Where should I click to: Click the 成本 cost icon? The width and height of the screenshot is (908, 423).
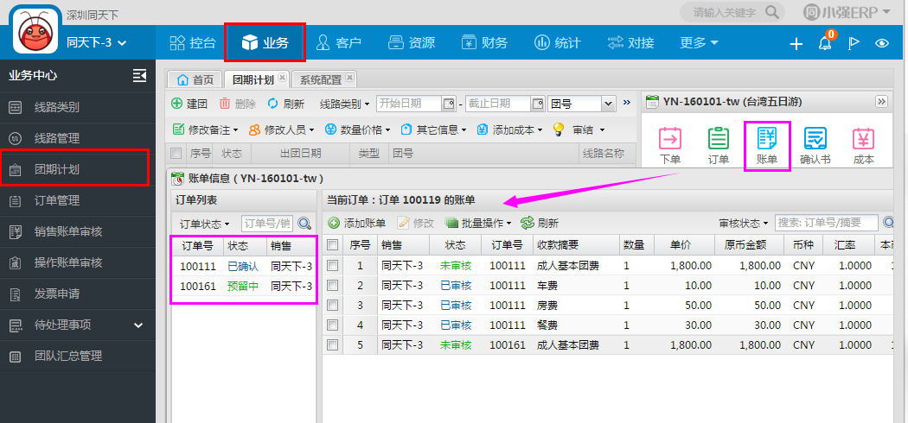pyautogui.click(x=863, y=146)
